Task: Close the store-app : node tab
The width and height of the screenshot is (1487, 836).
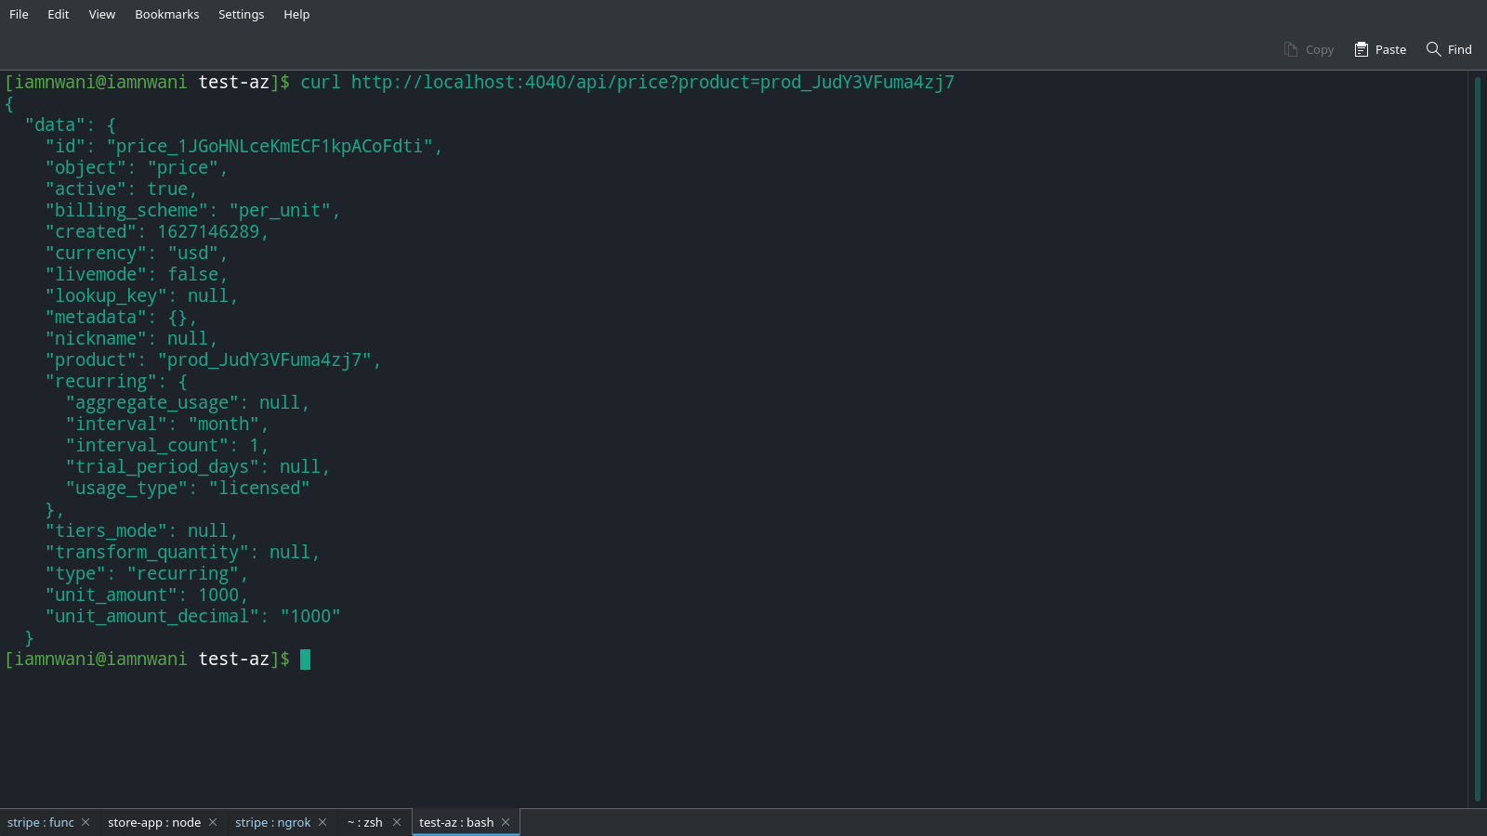Action: tap(213, 822)
